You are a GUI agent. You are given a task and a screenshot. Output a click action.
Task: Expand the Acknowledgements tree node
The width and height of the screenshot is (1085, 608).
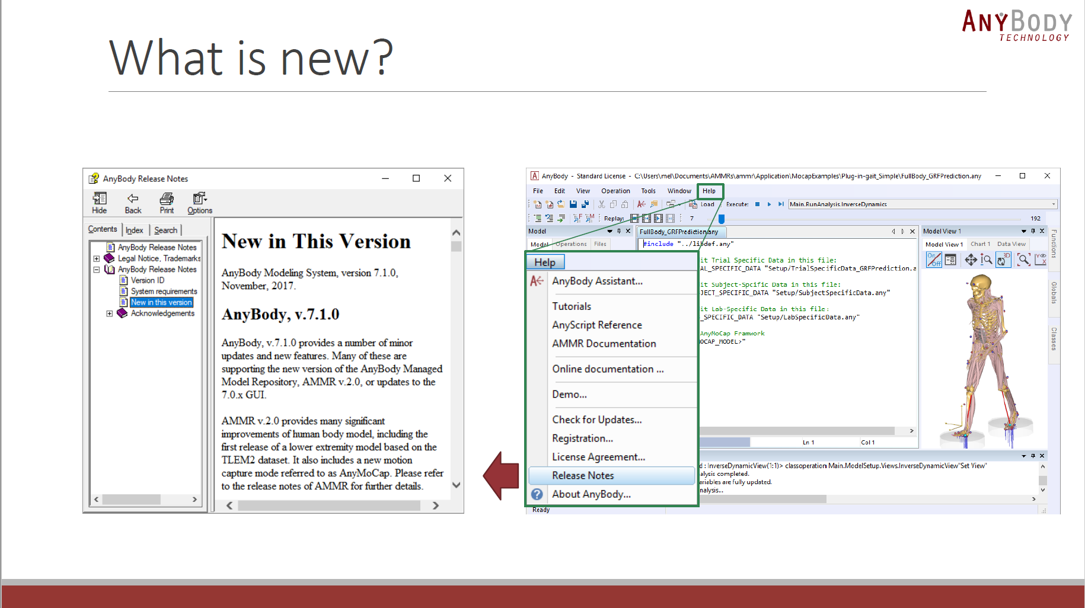tap(109, 313)
